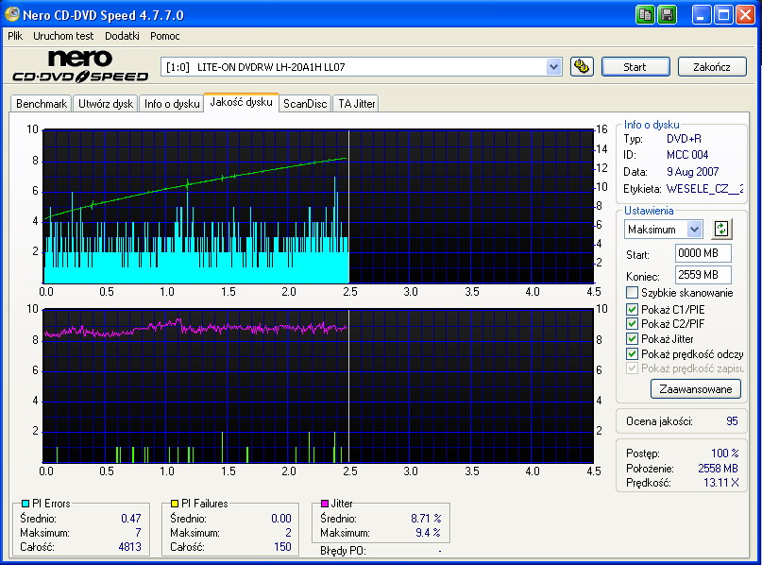Click the disc ID value MCC 004

click(x=687, y=155)
